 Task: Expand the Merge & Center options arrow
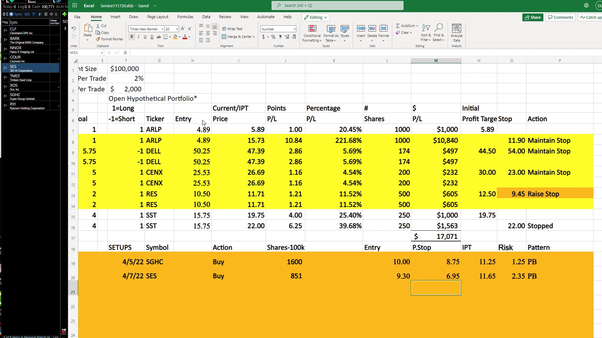point(254,37)
